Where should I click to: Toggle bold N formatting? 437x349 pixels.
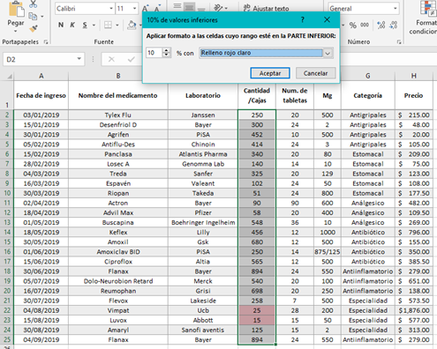tap(61, 25)
